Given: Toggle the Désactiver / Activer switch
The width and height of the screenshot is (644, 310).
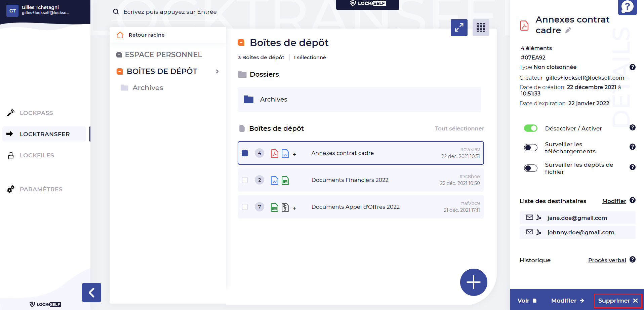Looking at the screenshot, I should [531, 128].
